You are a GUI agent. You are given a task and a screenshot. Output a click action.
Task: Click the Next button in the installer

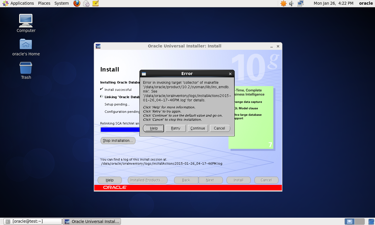coord(210,180)
